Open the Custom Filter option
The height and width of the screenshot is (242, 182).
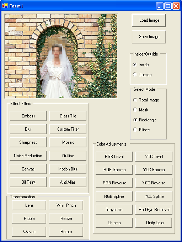click(x=68, y=129)
